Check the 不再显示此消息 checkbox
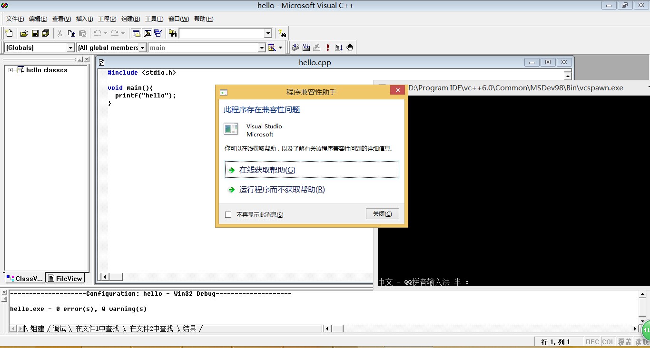Viewport: 650px width, 348px height. tap(228, 214)
